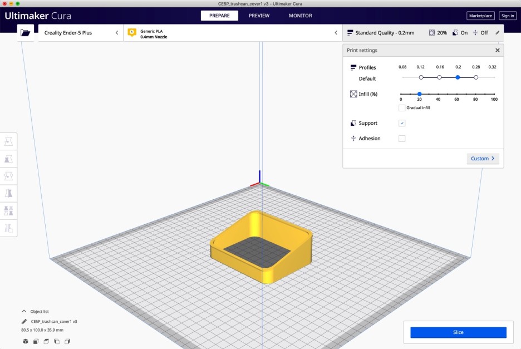Image resolution: width=521 pixels, height=349 pixels.
Task: Select the Move tool in left toolbar
Action: [9, 141]
